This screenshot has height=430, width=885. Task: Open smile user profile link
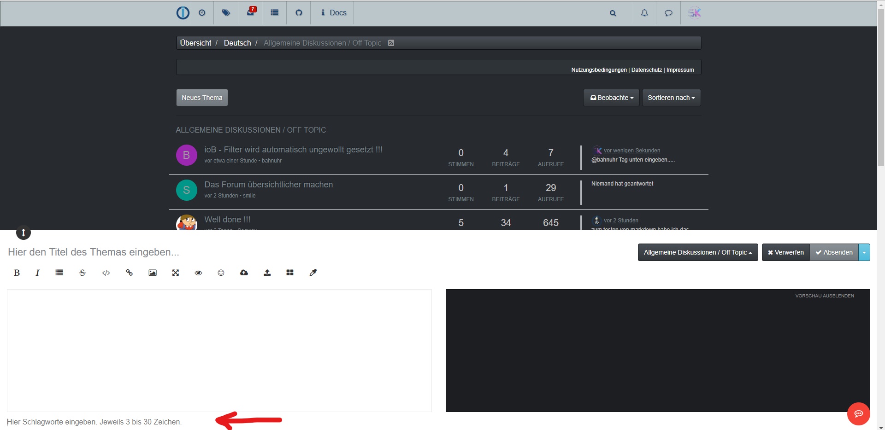pyautogui.click(x=249, y=196)
